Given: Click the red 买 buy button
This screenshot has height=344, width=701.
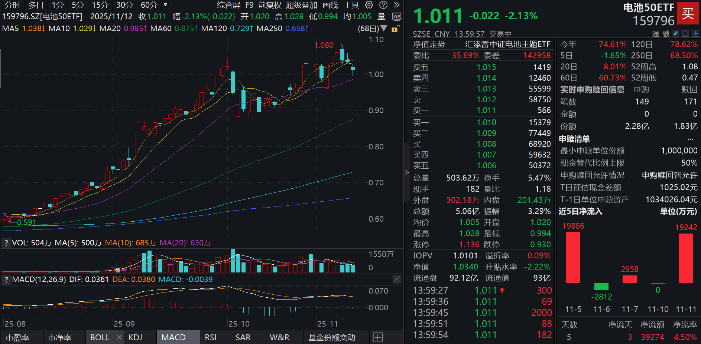Looking at the screenshot, I should point(688,13).
